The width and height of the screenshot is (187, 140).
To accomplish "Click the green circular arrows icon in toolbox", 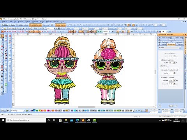I will pos(6,85).
